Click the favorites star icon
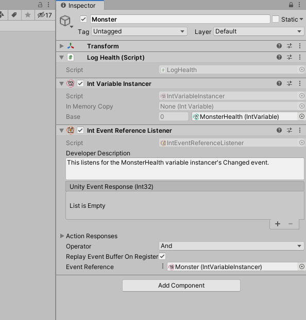Image resolution: width=306 pixels, height=320 pixels. (x=28, y=15)
